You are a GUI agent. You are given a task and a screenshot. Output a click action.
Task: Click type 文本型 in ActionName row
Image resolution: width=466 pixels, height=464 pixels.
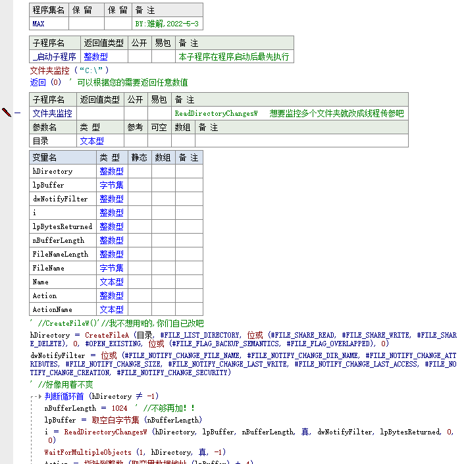coord(111,309)
